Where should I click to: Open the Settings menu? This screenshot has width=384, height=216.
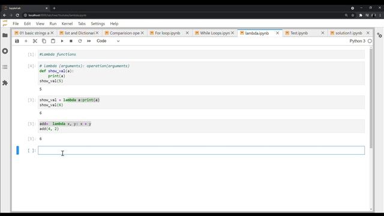click(98, 24)
